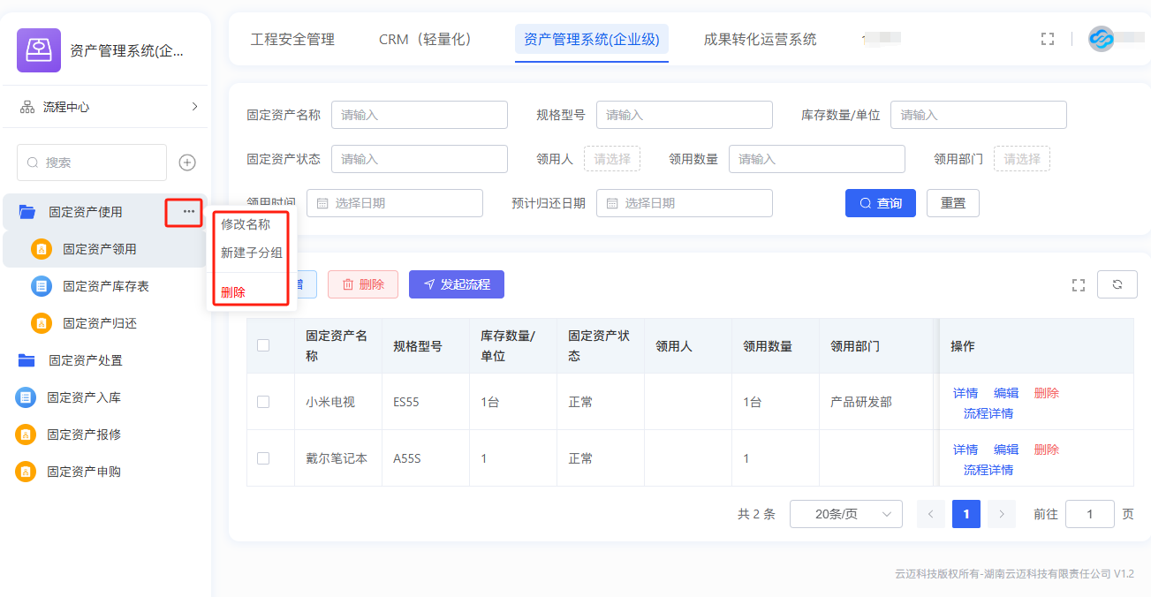Open the user avatar in top right
The width and height of the screenshot is (1151, 597).
point(1101,39)
